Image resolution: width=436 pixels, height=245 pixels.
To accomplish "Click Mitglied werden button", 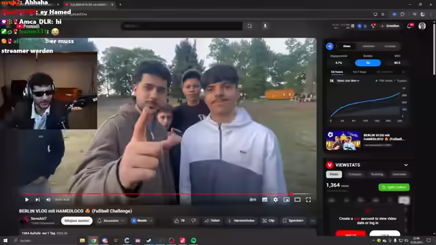I will (x=77, y=220).
